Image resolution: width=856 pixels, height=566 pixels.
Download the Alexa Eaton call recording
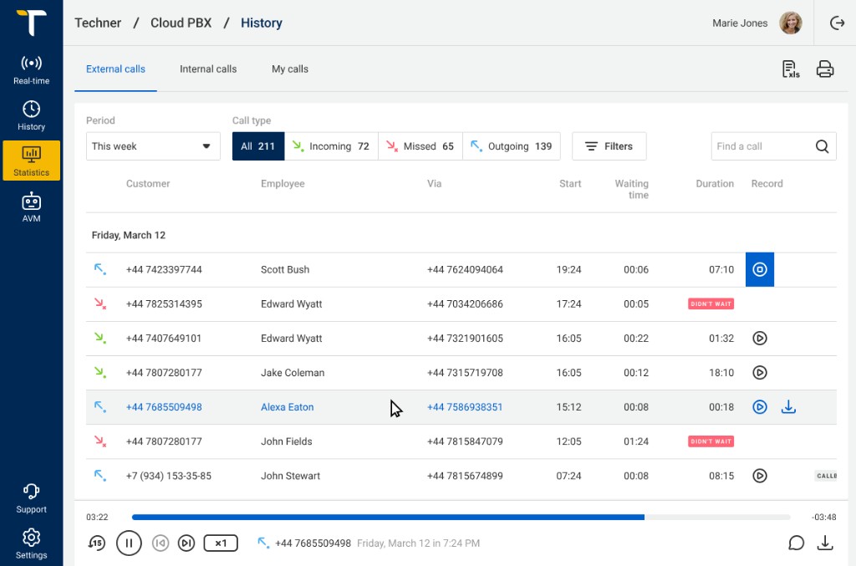pos(788,407)
